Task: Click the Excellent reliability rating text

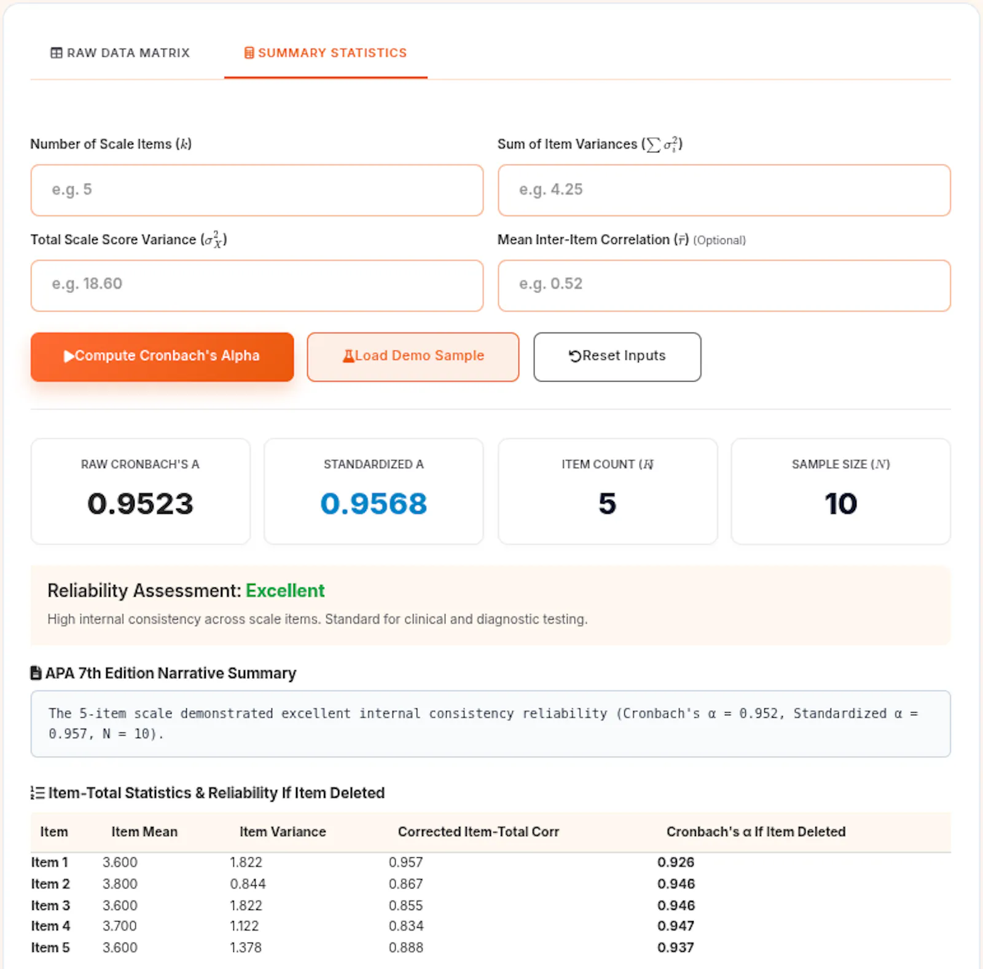Action: click(285, 590)
